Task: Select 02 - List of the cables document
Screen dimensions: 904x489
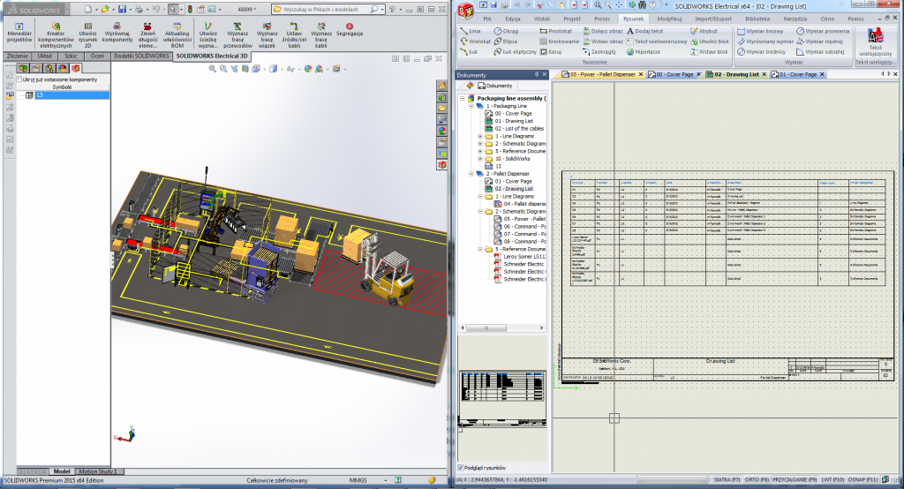Action: 519,129
